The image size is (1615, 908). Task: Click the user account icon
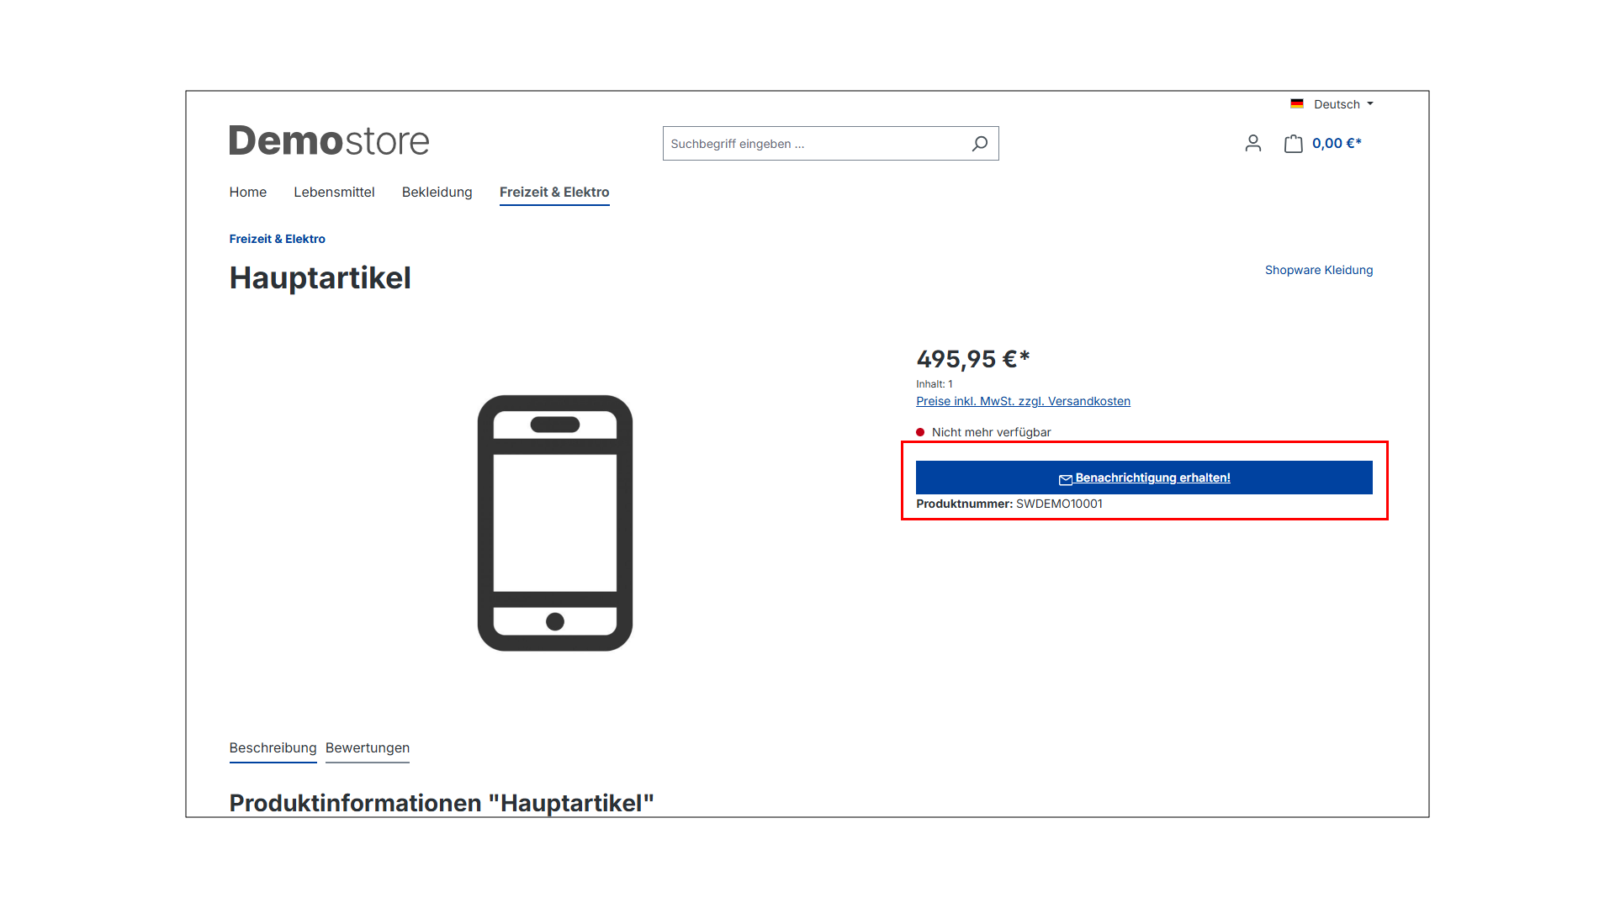tap(1252, 143)
